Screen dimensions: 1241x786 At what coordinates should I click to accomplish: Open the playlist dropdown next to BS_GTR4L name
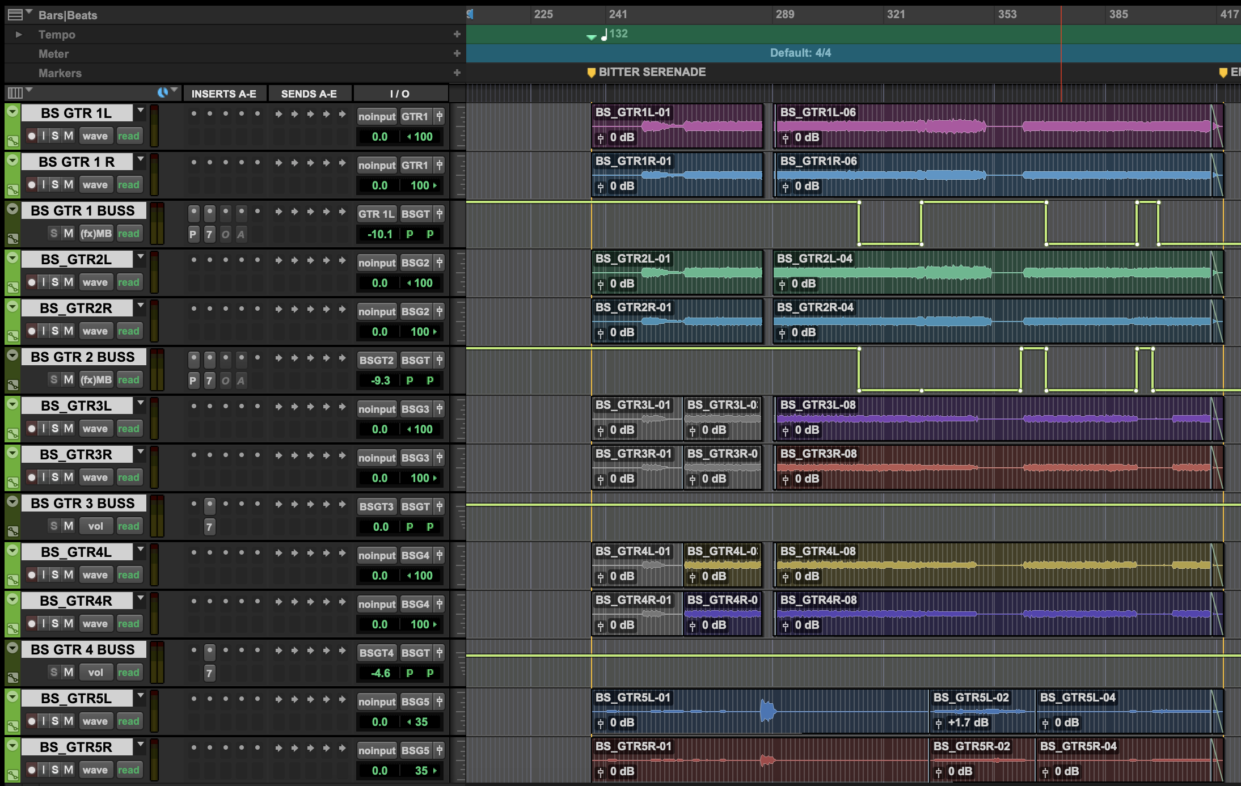pos(141,552)
